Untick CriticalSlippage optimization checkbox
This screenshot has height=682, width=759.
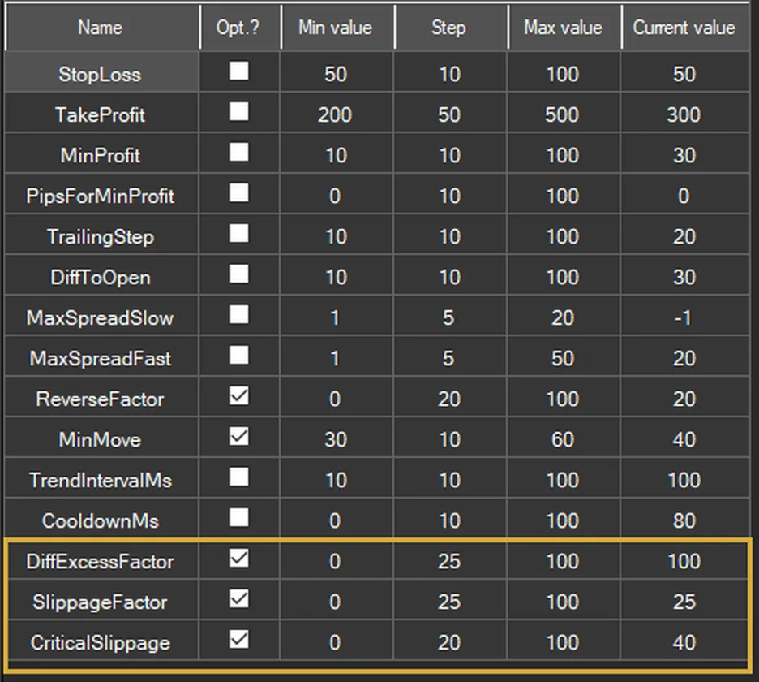(239, 640)
